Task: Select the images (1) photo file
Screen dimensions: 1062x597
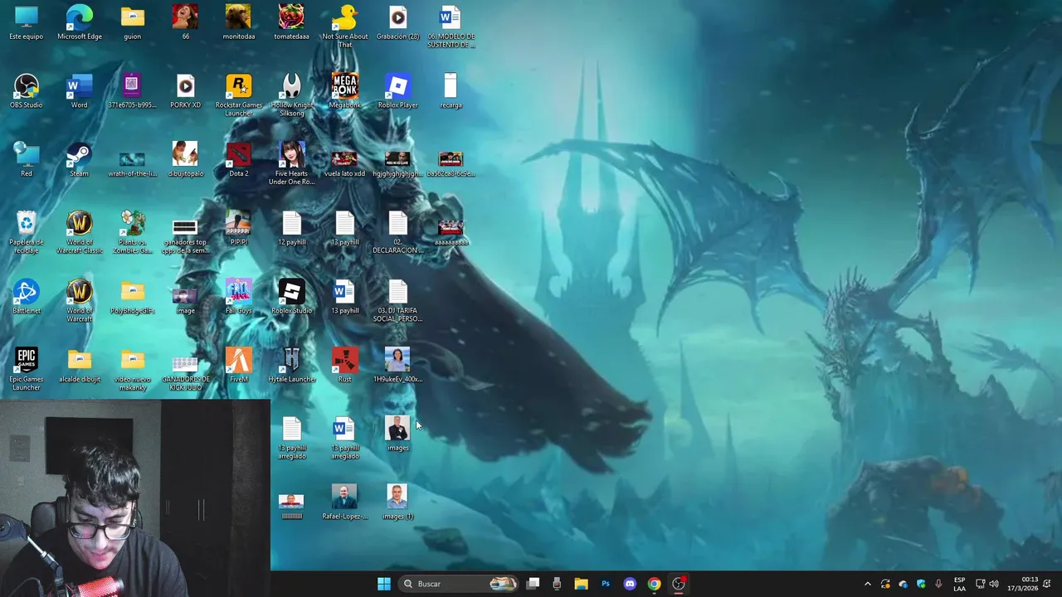Action: pos(397,502)
